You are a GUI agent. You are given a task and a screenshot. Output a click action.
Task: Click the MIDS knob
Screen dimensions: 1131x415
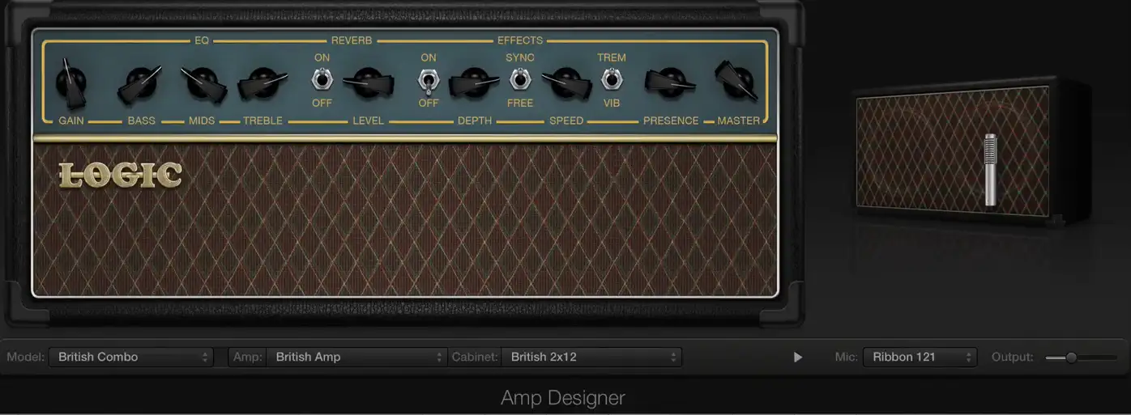tap(203, 83)
